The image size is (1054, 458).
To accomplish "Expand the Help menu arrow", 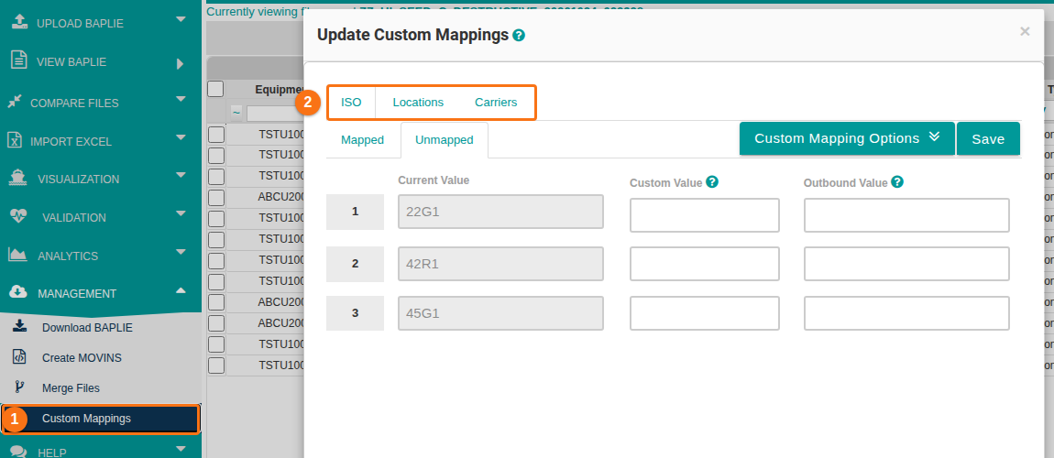I will click(x=181, y=449).
